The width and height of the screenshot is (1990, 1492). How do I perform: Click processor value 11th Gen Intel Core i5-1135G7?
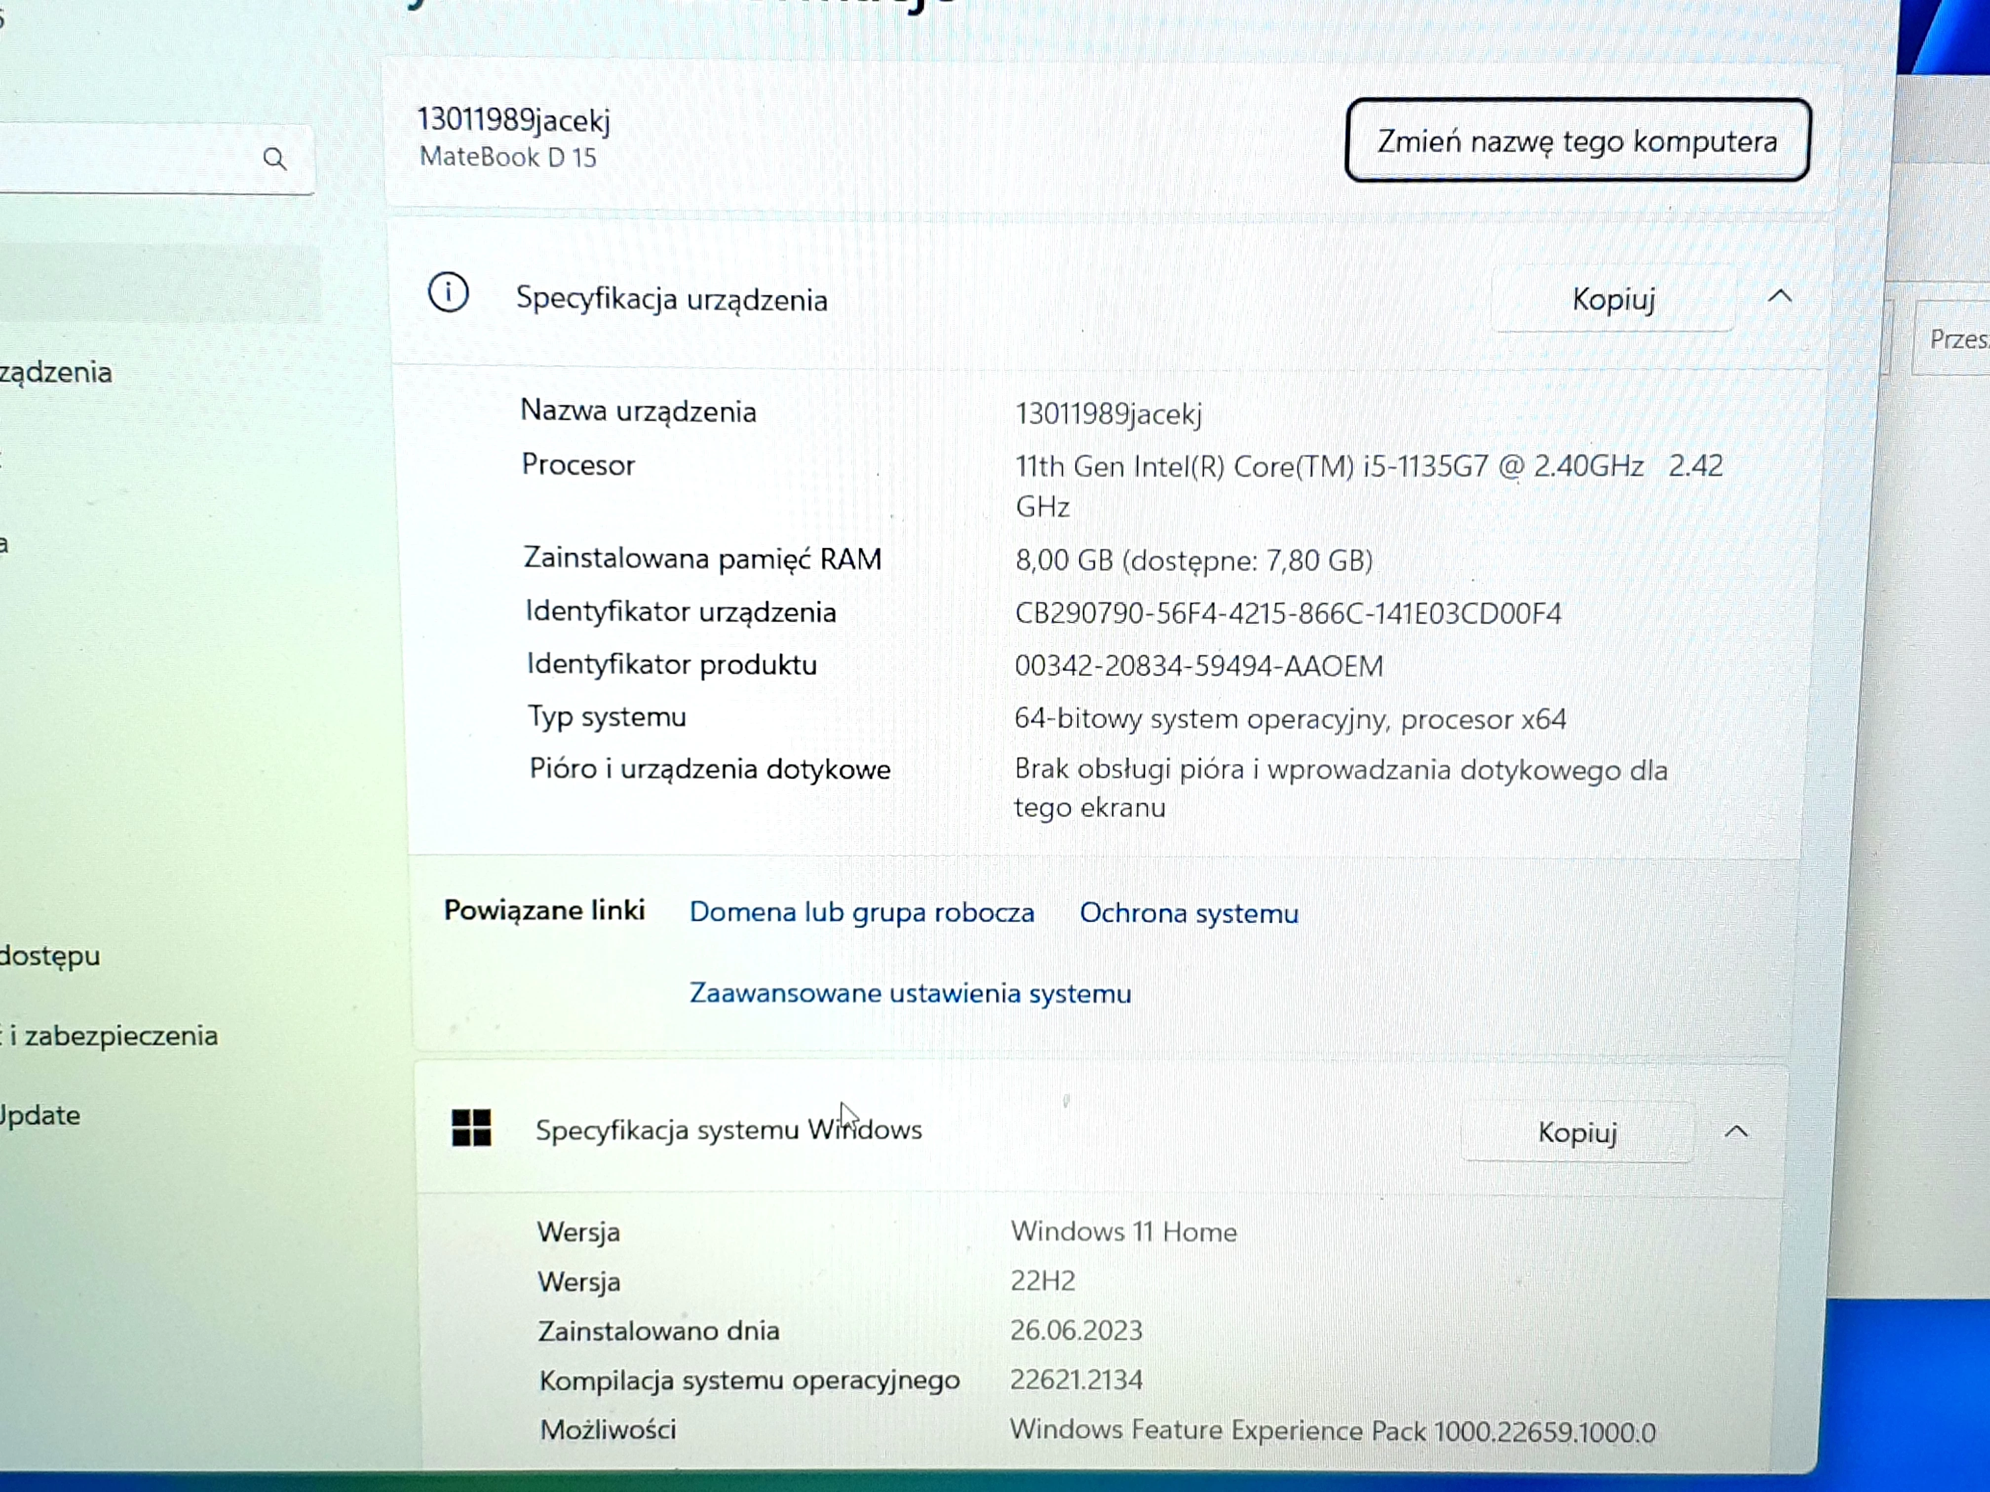pos(1369,485)
